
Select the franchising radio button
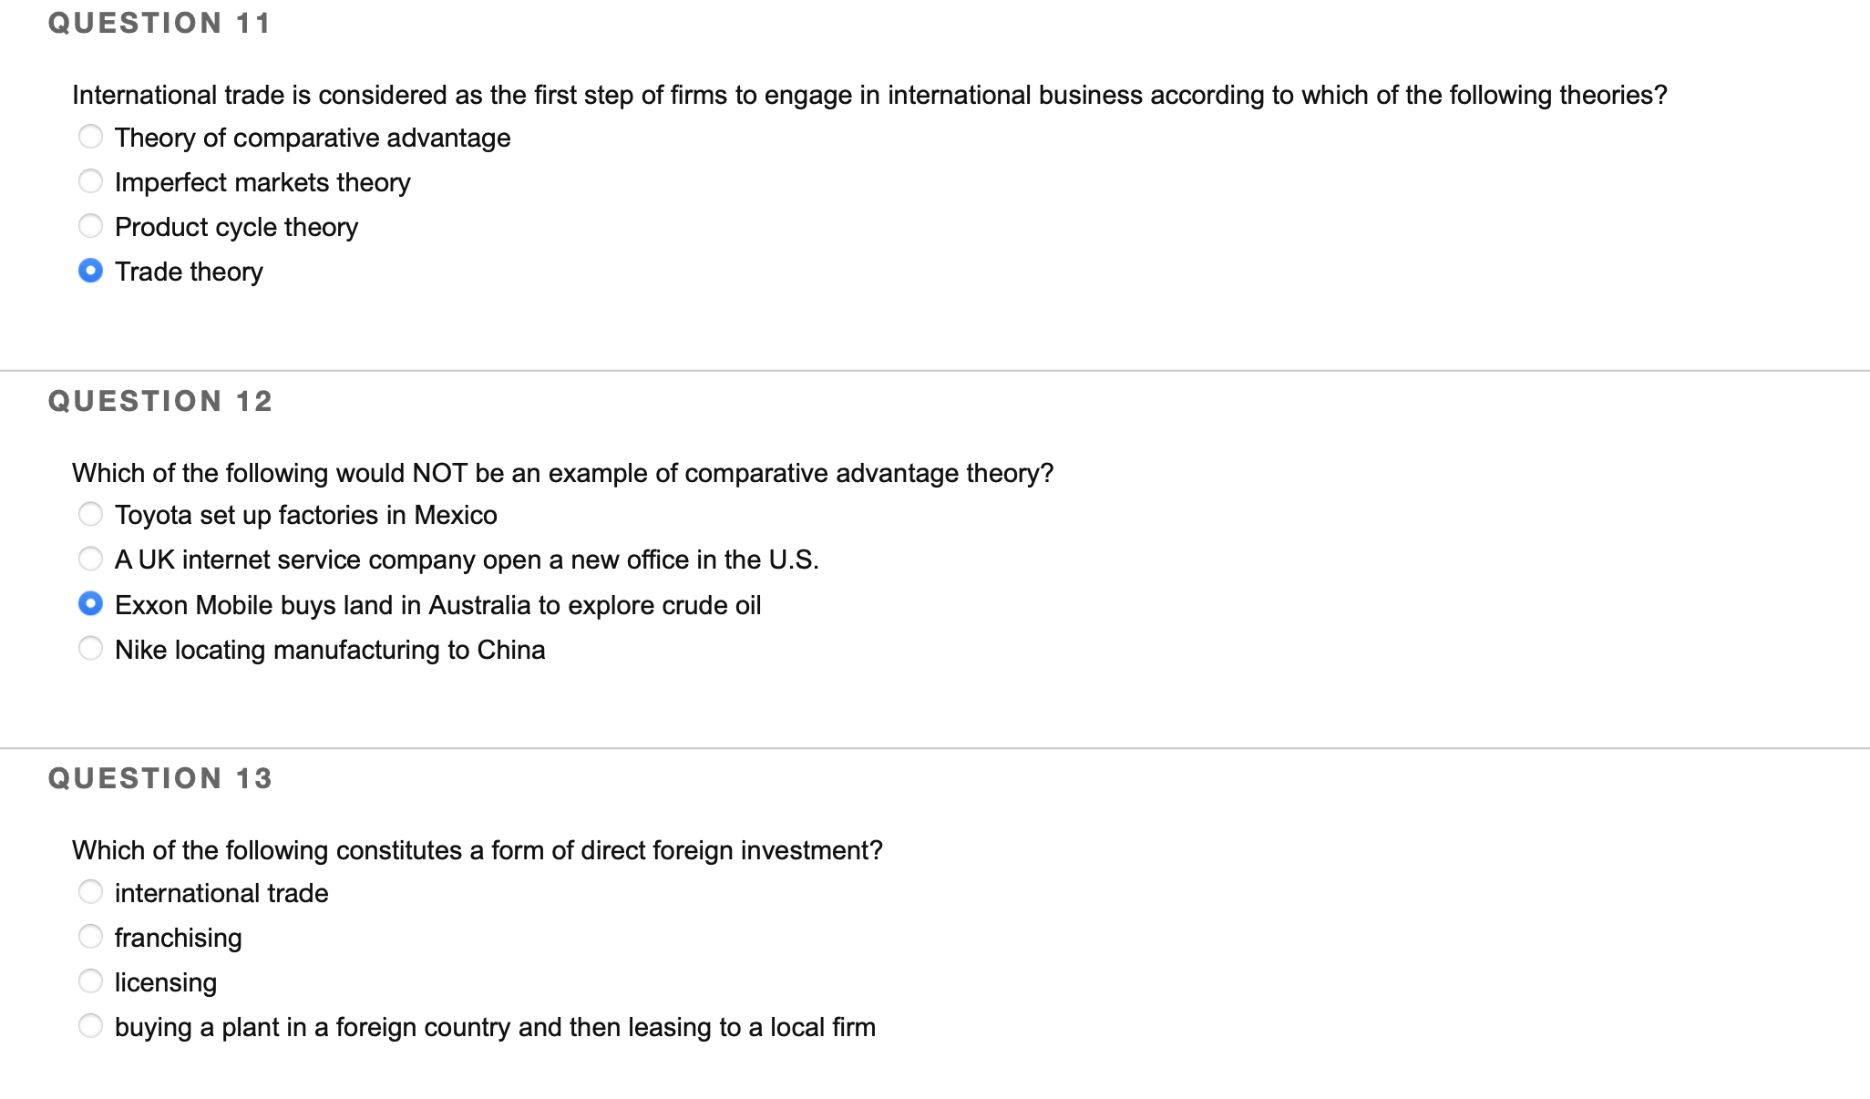91,937
